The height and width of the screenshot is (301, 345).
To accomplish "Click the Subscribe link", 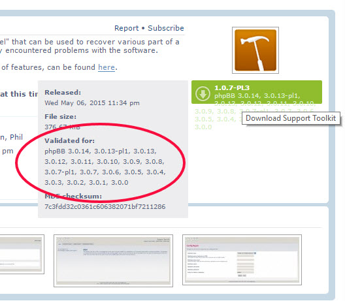I will 166,28.
